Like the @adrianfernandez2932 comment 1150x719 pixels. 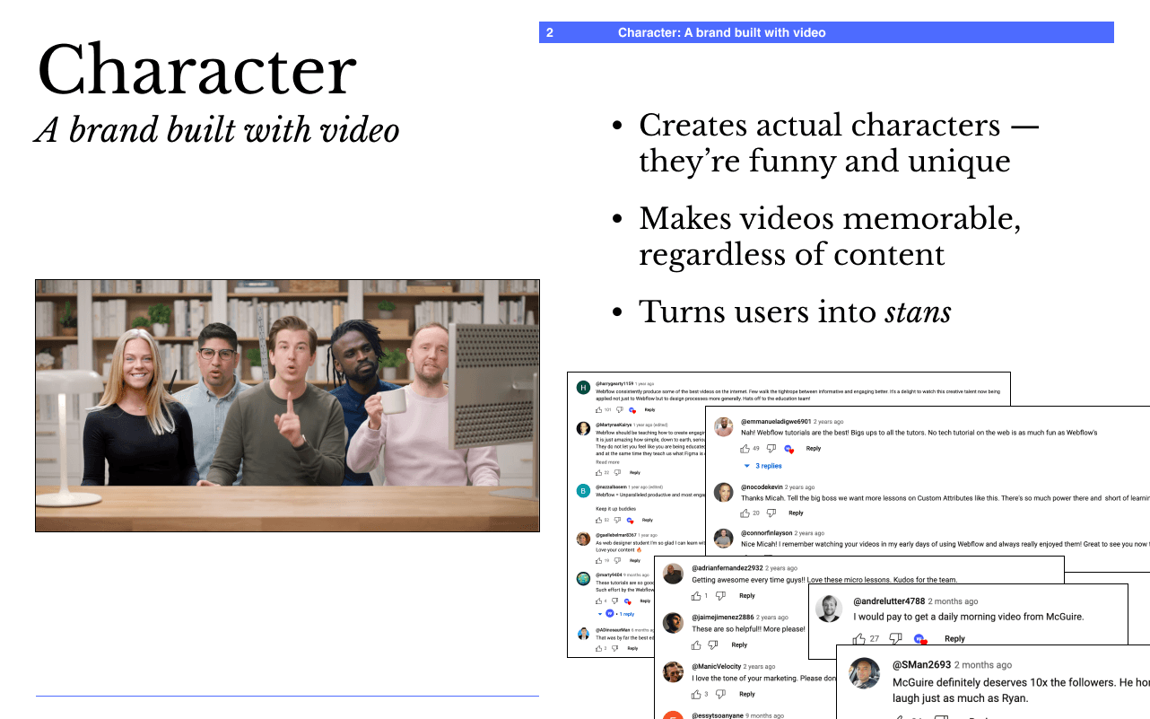[696, 596]
